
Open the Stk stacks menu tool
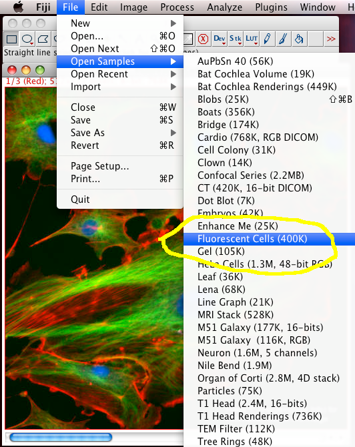[x=236, y=39]
